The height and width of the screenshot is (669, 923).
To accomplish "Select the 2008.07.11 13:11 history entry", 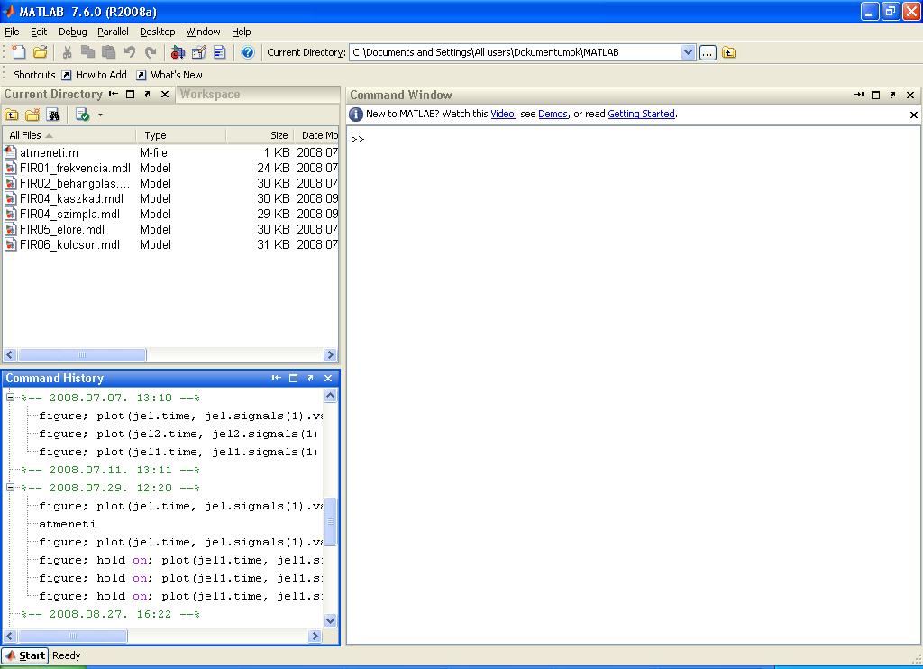I will [x=110, y=470].
